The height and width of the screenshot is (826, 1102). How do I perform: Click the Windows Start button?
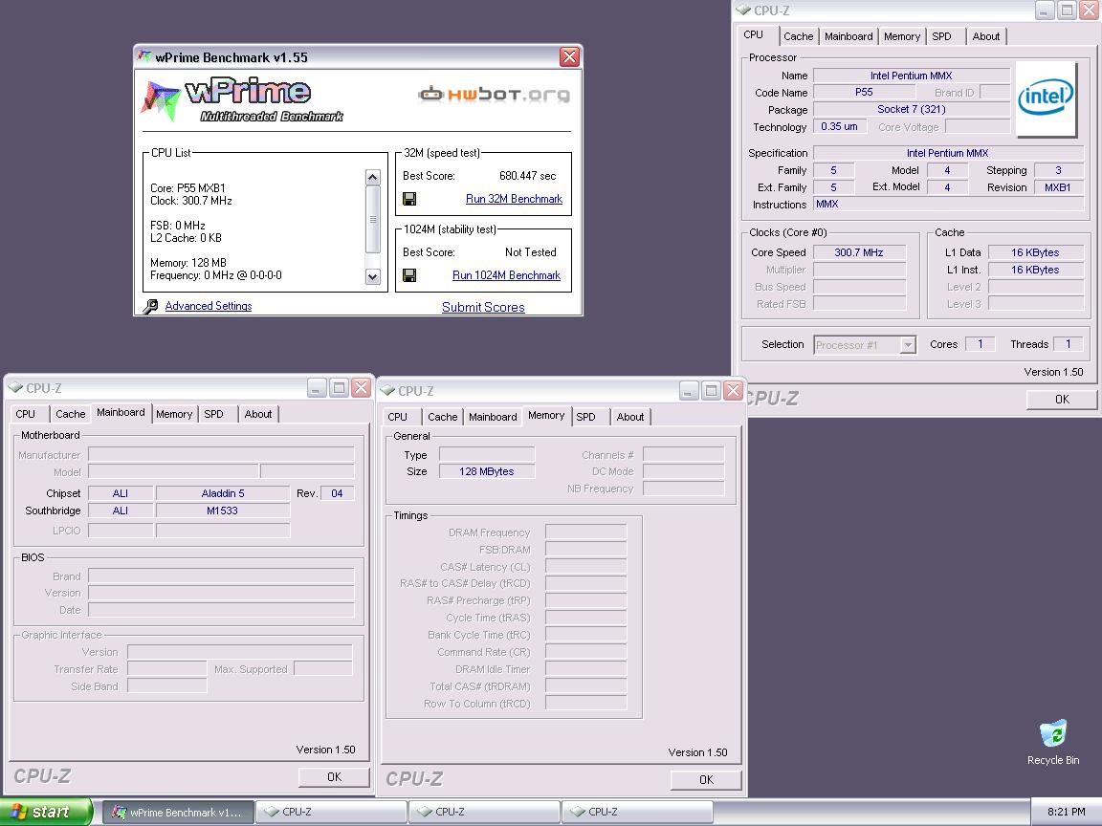pos(46,812)
